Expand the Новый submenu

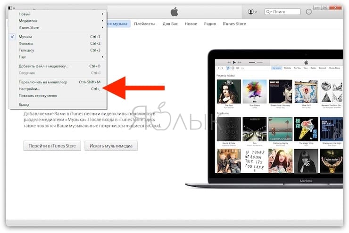tap(58, 14)
